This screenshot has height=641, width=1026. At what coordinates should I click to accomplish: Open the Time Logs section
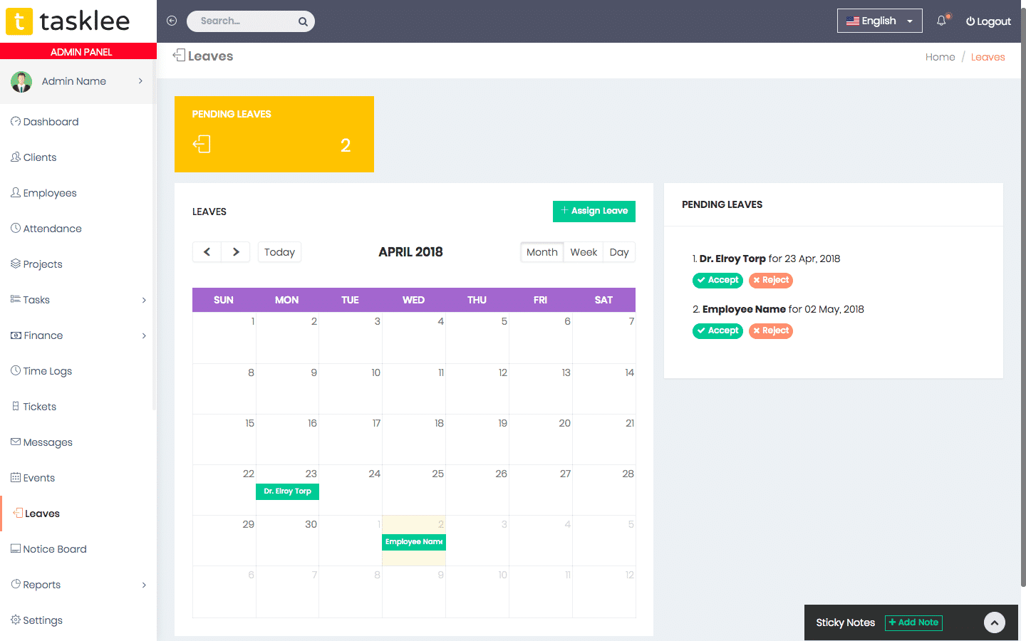coord(47,370)
